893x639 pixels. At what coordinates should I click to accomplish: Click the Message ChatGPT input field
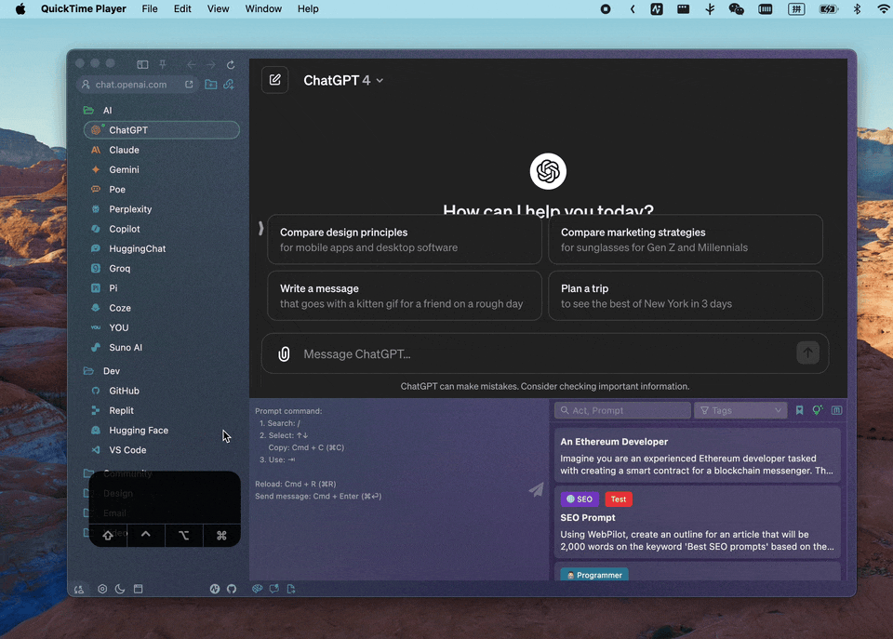tap(544, 353)
